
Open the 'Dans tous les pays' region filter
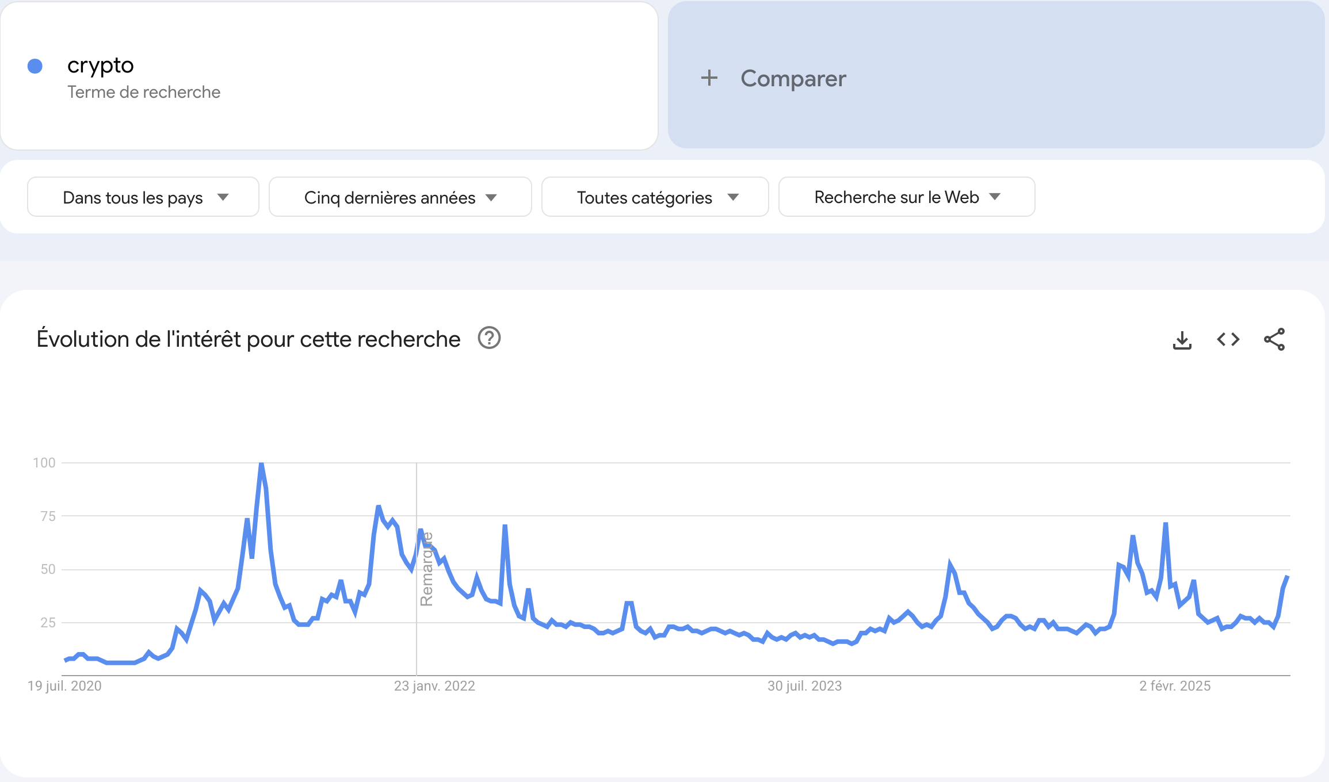(x=143, y=197)
